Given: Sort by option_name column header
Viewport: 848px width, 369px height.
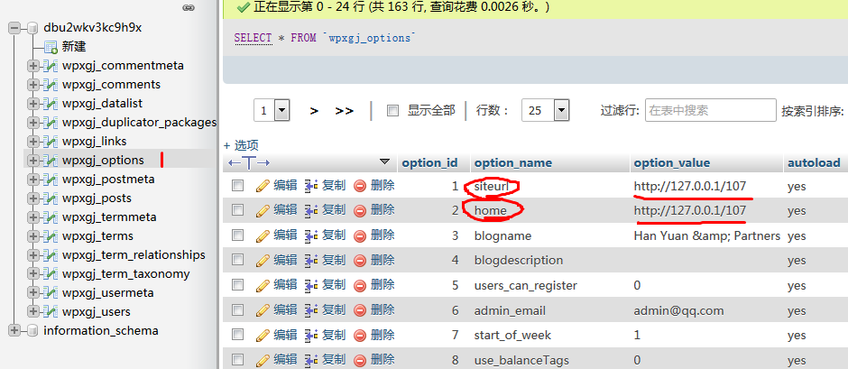Looking at the screenshot, I should 512,163.
